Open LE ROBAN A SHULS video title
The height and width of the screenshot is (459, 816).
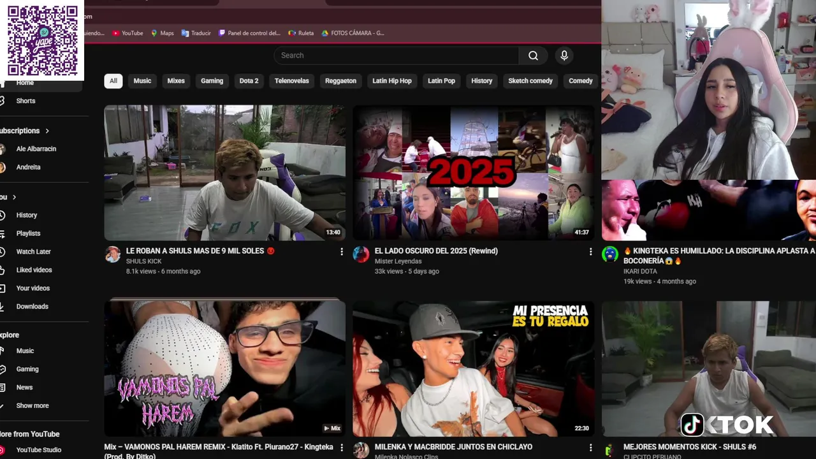coord(200,251)
